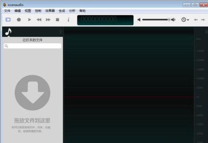
Task: Click the time counter display
Action: pyautogui.click(x=105, y=20)
